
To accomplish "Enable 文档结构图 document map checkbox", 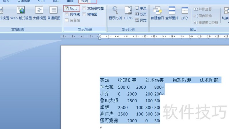I will 84,8.
